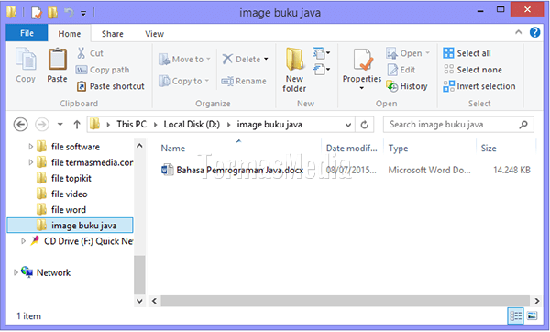Select file video folder

[x=70, y=194]
